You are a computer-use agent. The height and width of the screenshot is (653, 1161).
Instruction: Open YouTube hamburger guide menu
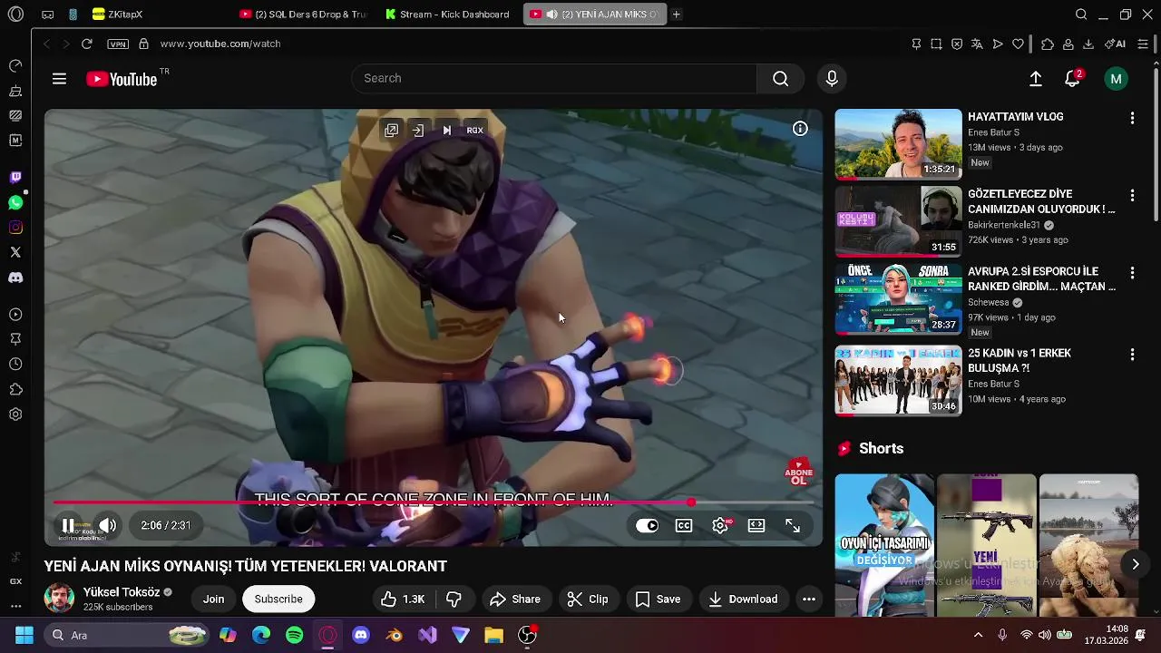(x=59, y=79)
